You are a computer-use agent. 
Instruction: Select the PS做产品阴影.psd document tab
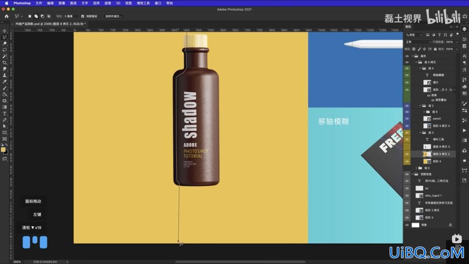(50, 23)
